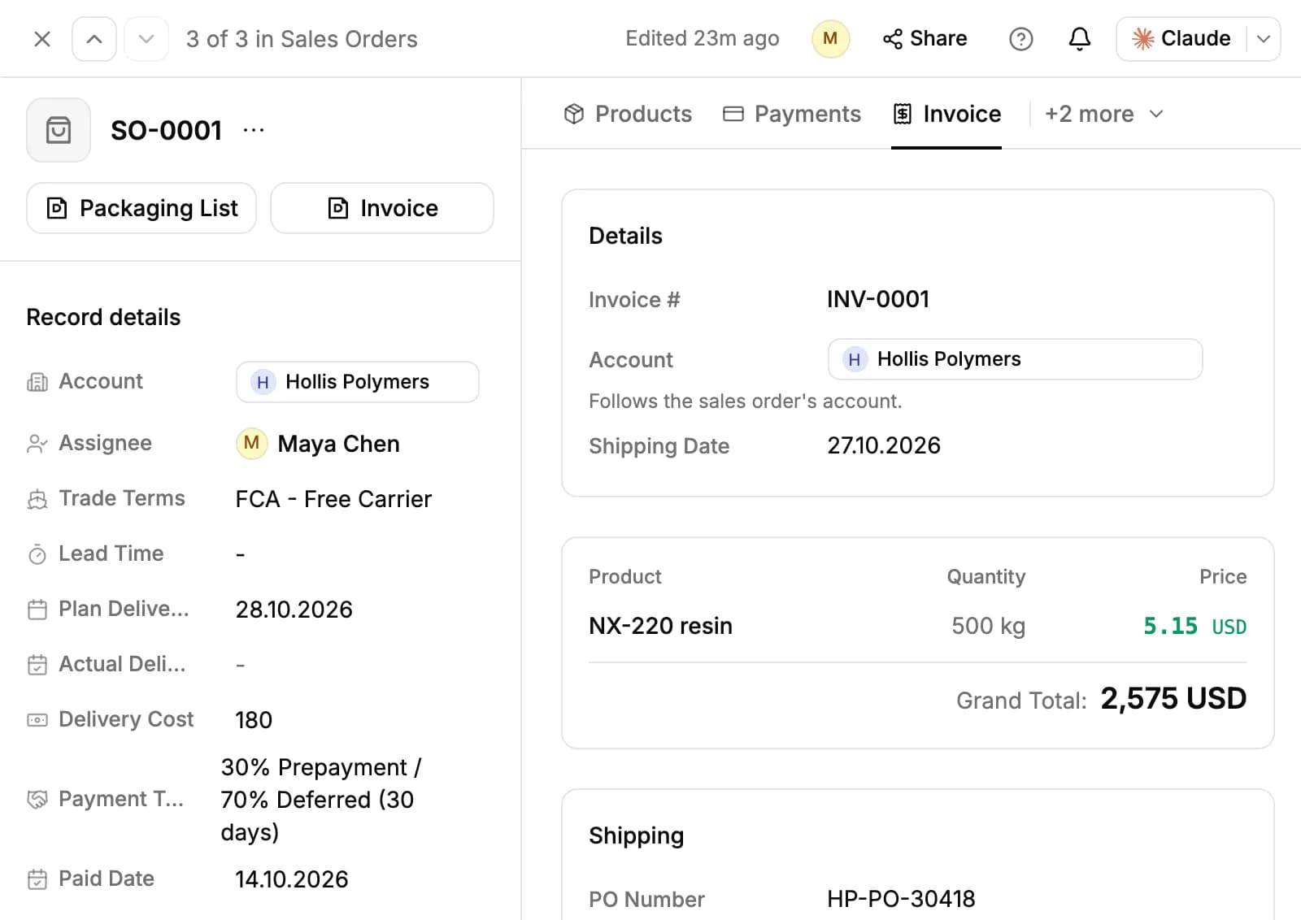Click the Payments tab card icon
This screenshot has height=920, width=1301.
733,114
